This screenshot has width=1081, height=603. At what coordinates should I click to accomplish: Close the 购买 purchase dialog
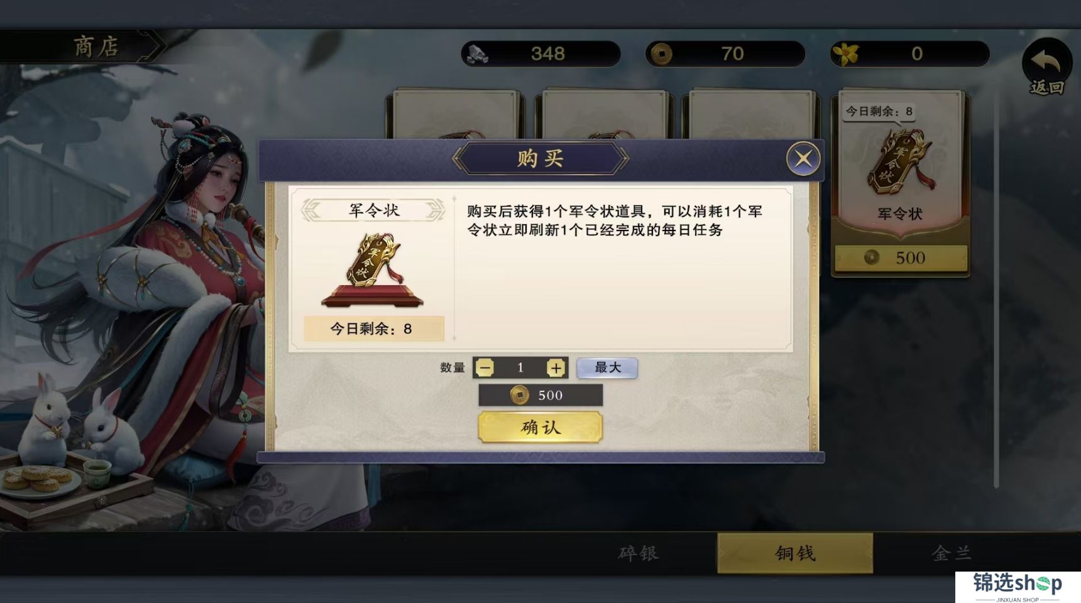(x=803, y=158)
